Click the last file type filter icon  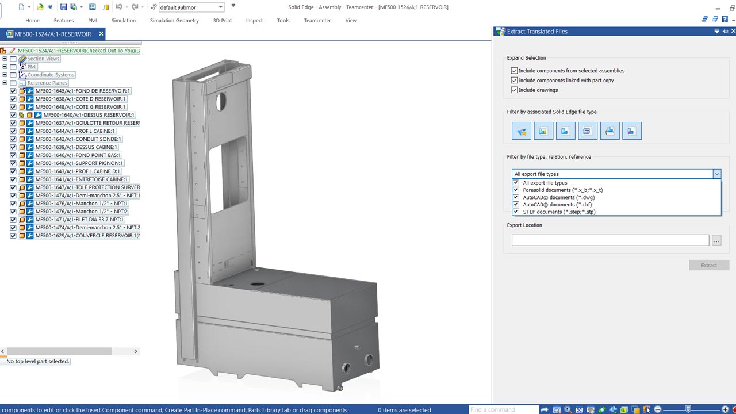tap(631, 131)
